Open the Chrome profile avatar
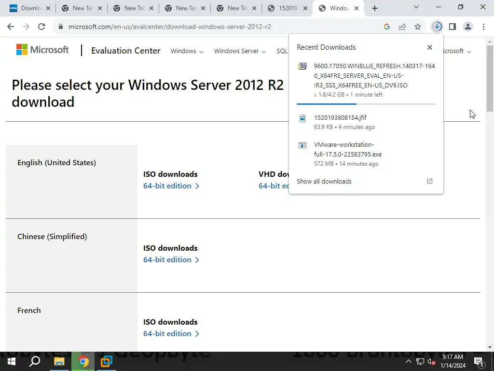 pyautogui.click(x=468, y=27)
